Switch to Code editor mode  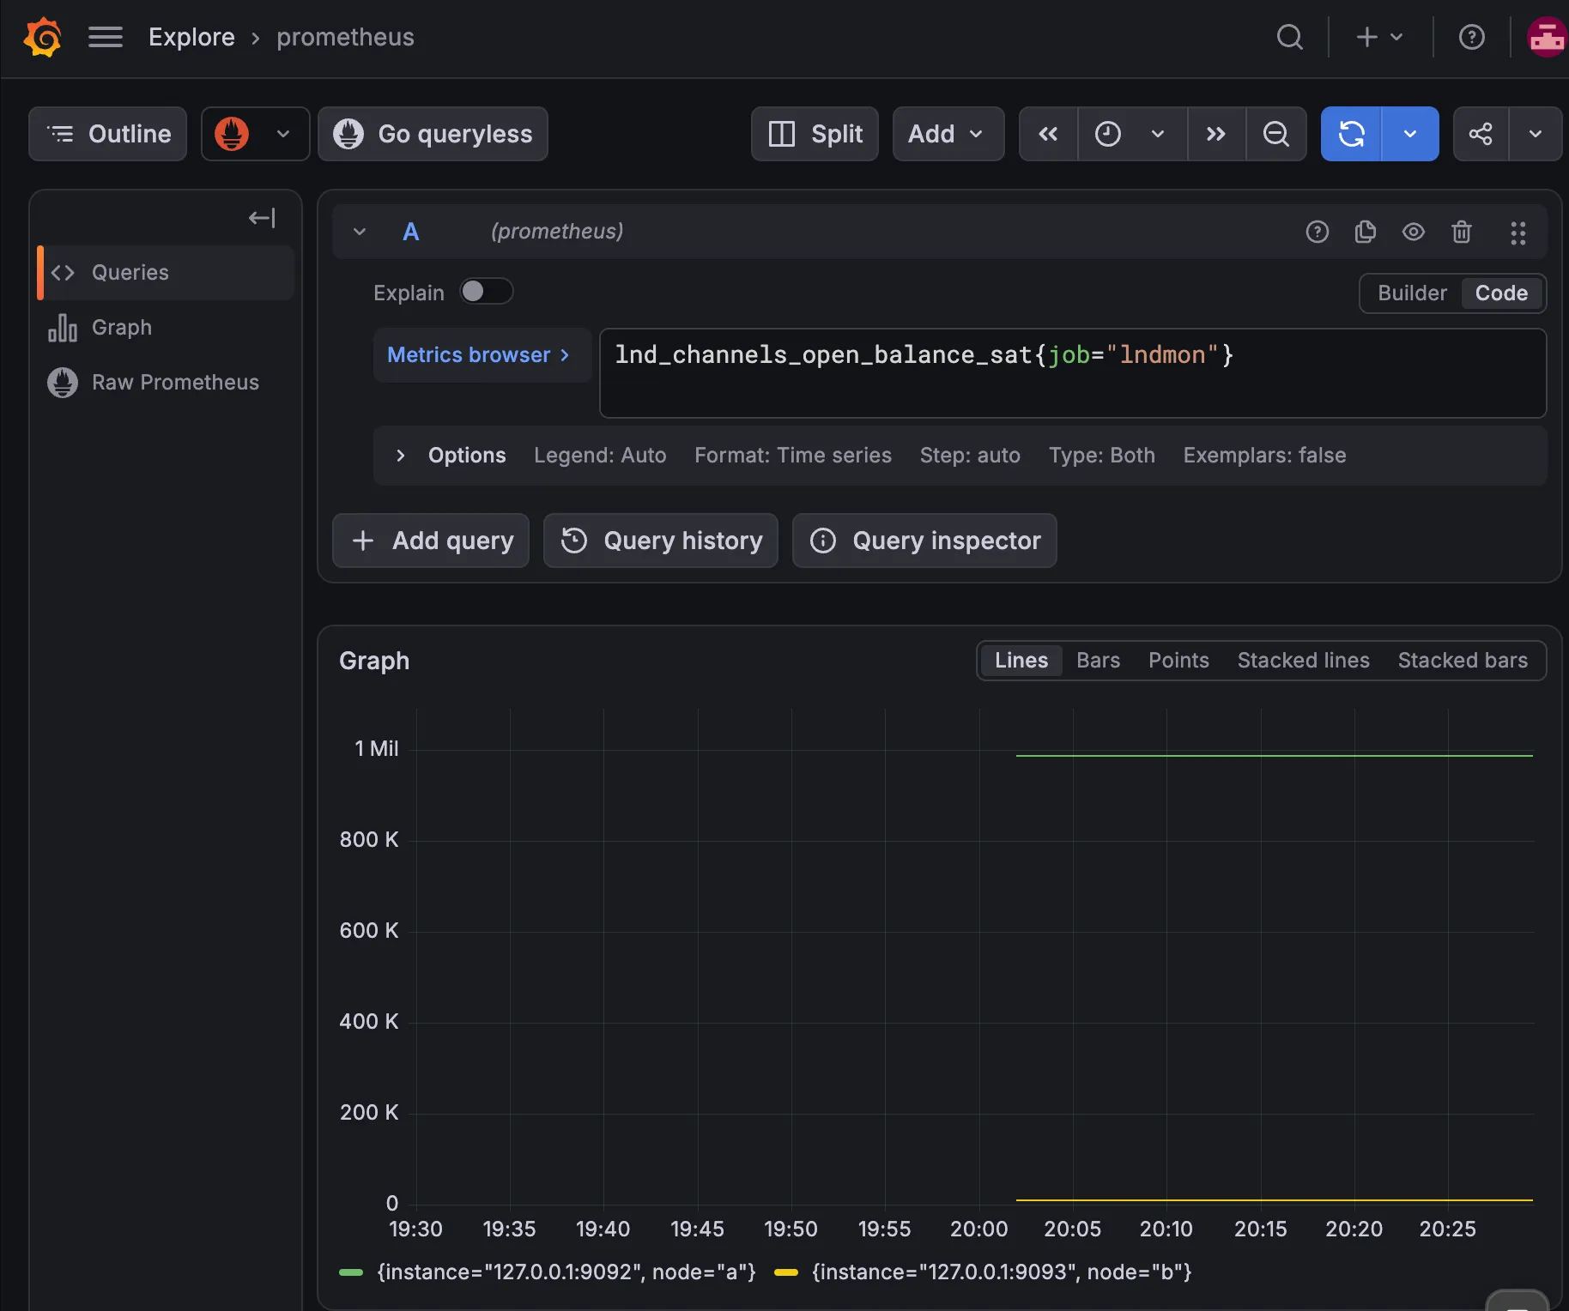[1501, 293]
